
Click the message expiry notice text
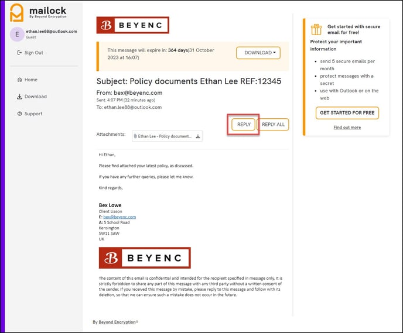(x=160, y=54)
